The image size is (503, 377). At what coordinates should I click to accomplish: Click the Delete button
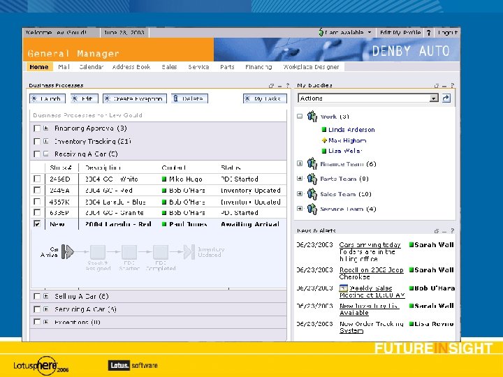(x=189, y=98)
